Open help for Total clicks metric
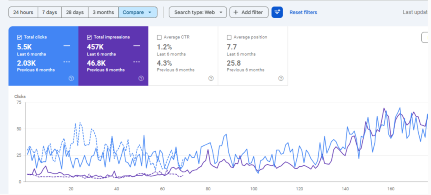Screen dimensions: 431x195 tap(71, 78)
